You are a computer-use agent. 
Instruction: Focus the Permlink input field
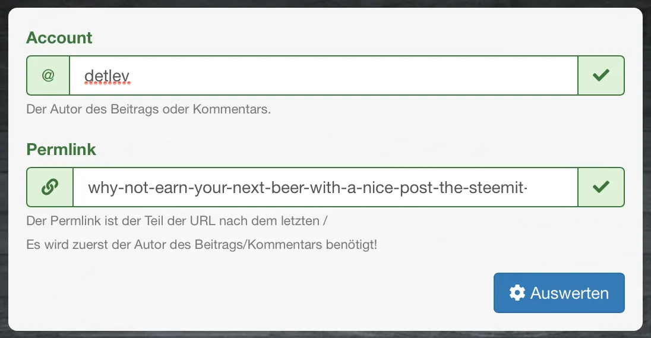(325, 187)
